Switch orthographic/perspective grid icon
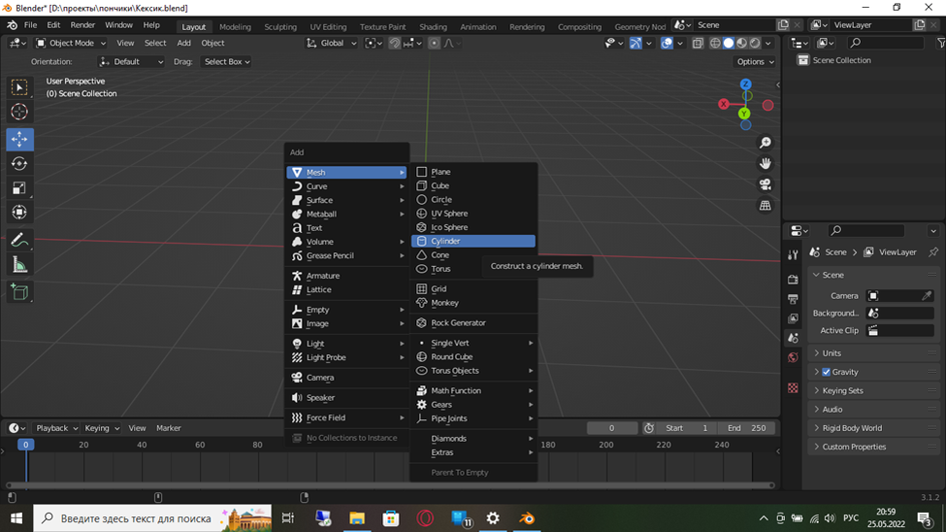Screen dimensions: 946x532 (x=765, y=206)
